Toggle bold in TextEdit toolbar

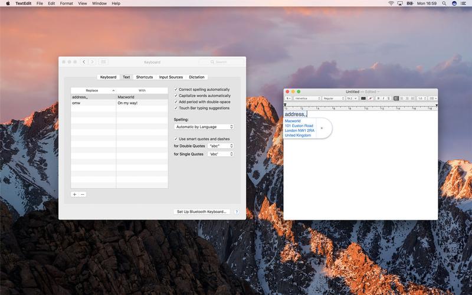378,99
